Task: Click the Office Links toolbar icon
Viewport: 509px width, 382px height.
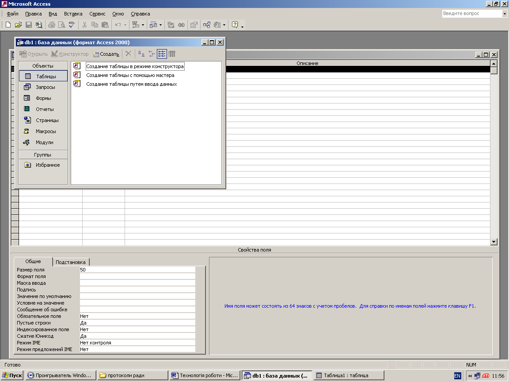Action: (135, 25)
